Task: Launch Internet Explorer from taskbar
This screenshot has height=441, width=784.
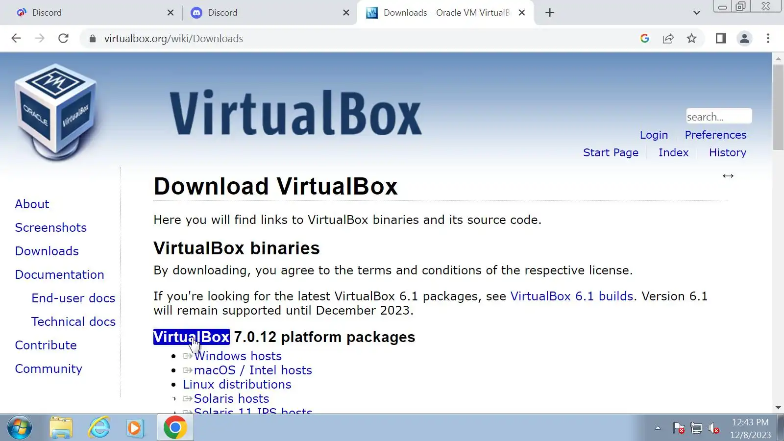Action: [x=99, y=428]
